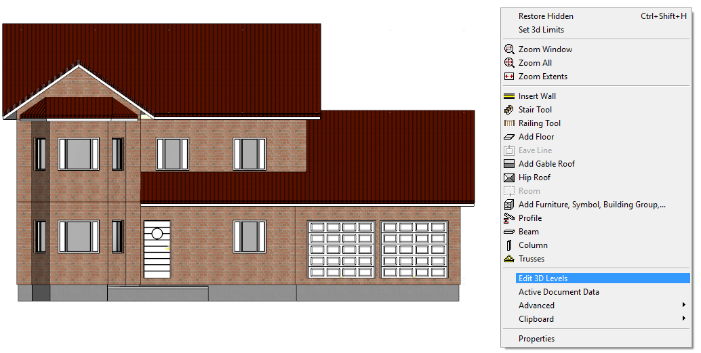Click the Beam icon
Image resolution: width=701 pixels, height=353 pixels.
tap(508, 232)
